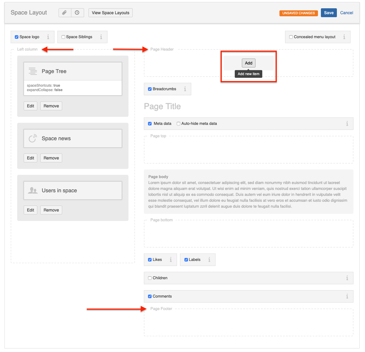Check the Children checkbox
The width and height of the screenshot is (365, 352).
150,278
